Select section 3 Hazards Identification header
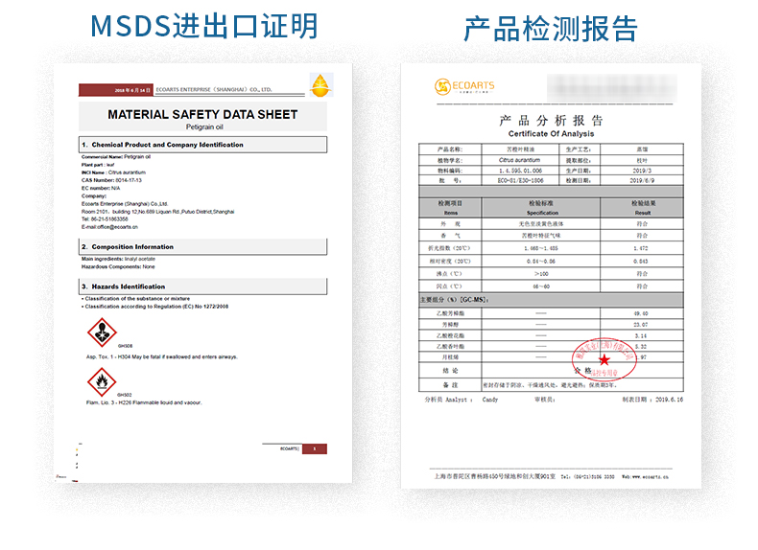Viewport: 758px width, 550px height. pyautogui.click(x=203, y=286)
